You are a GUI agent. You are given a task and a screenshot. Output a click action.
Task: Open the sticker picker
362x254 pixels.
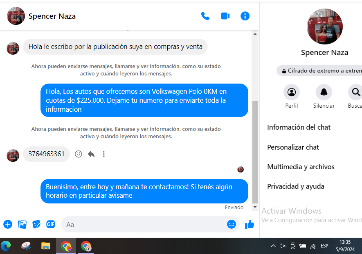tap(36, 224)
